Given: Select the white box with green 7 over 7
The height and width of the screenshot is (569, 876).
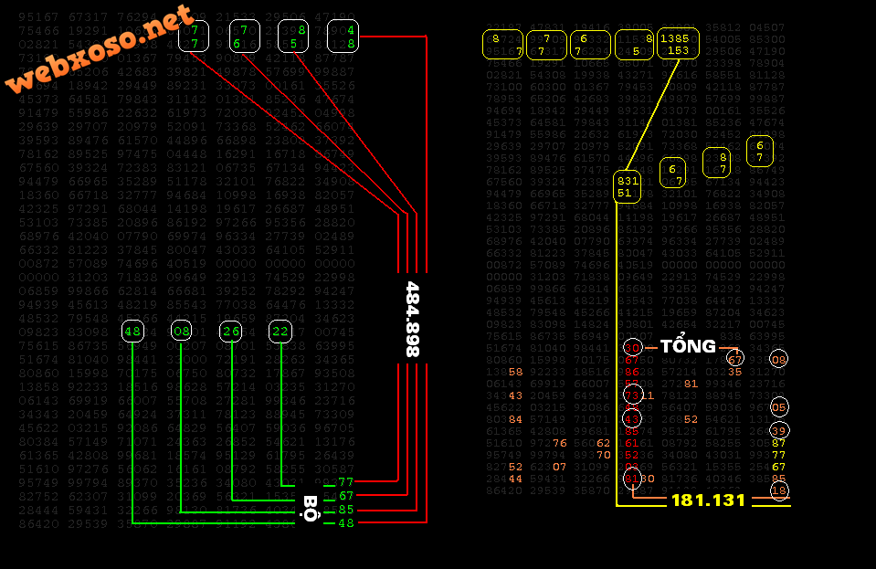Looking at the screenshot, I should point(194,37).
